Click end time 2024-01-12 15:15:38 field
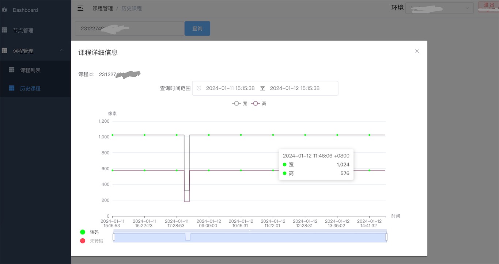Viewport: 499px width, 264px height. coord(295,88)
